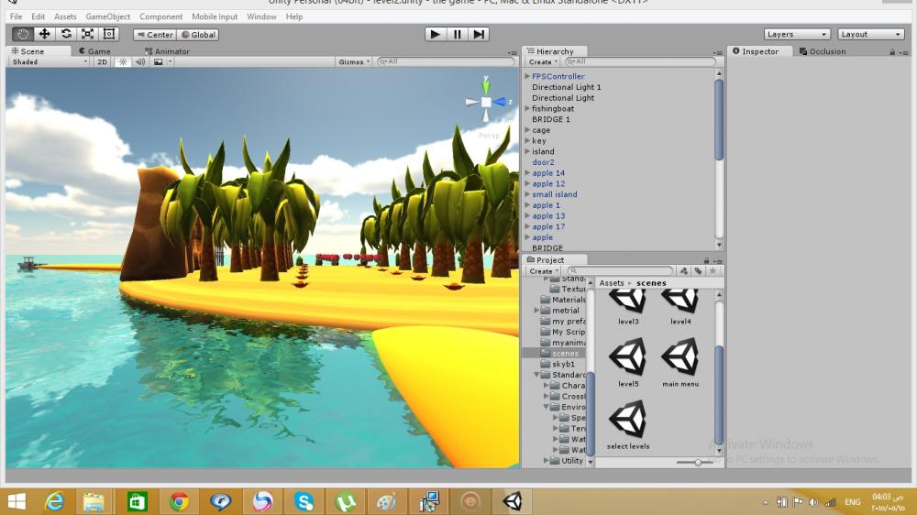This screenshot has height=515, width=917.
Task: Open the Project Create dropdown
Action: 543,271
